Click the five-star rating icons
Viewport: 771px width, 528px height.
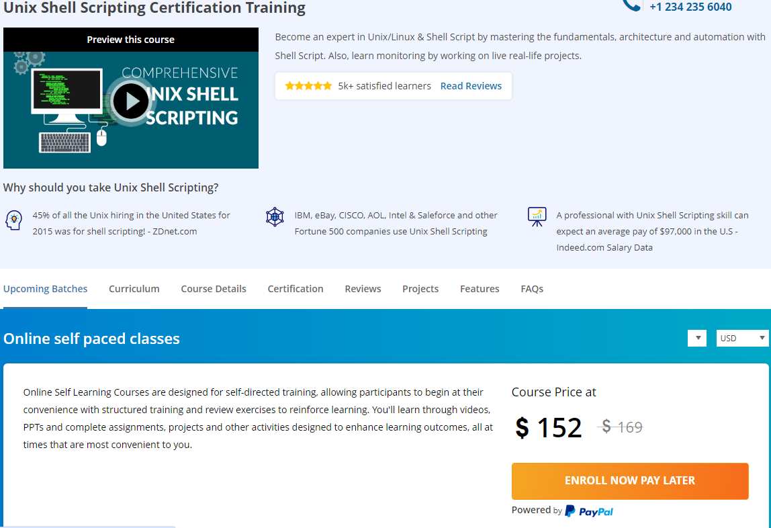[308, 86]
